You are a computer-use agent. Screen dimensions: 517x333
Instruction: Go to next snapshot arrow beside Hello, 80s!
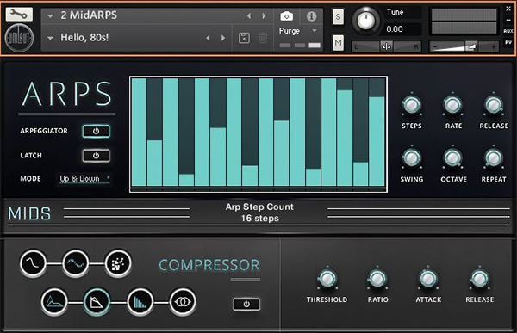223,38
